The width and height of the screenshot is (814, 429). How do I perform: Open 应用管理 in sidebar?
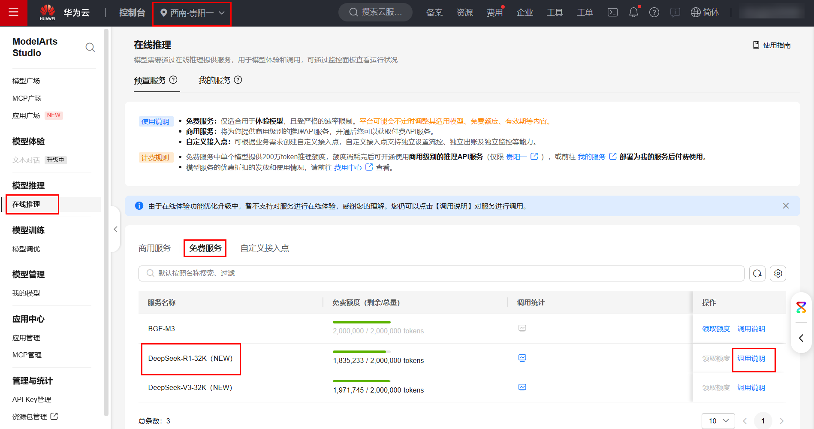pyautogui.click(x=26, y=338)
